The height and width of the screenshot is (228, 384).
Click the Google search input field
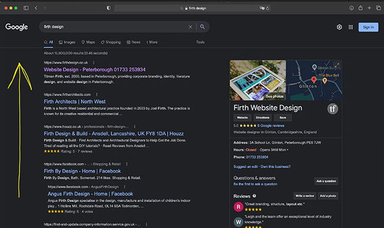(x=115, y=27)
